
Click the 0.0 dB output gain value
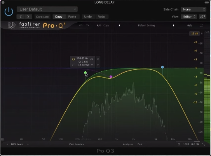coord(195,144)
